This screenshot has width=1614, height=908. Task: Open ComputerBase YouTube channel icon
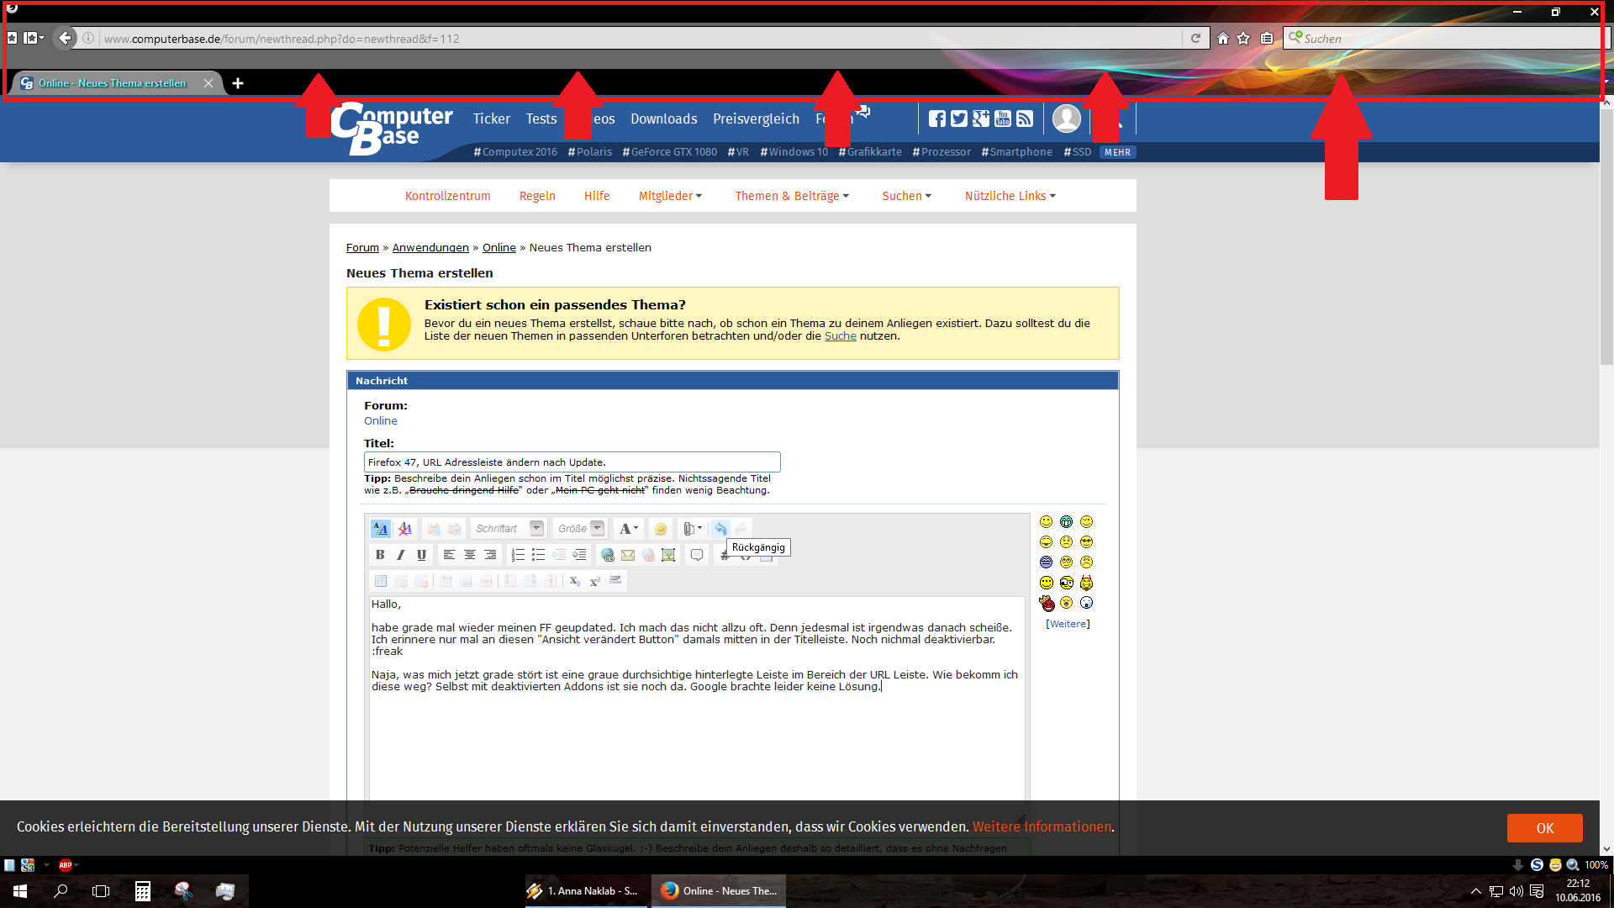click(x=1003, y=119)
